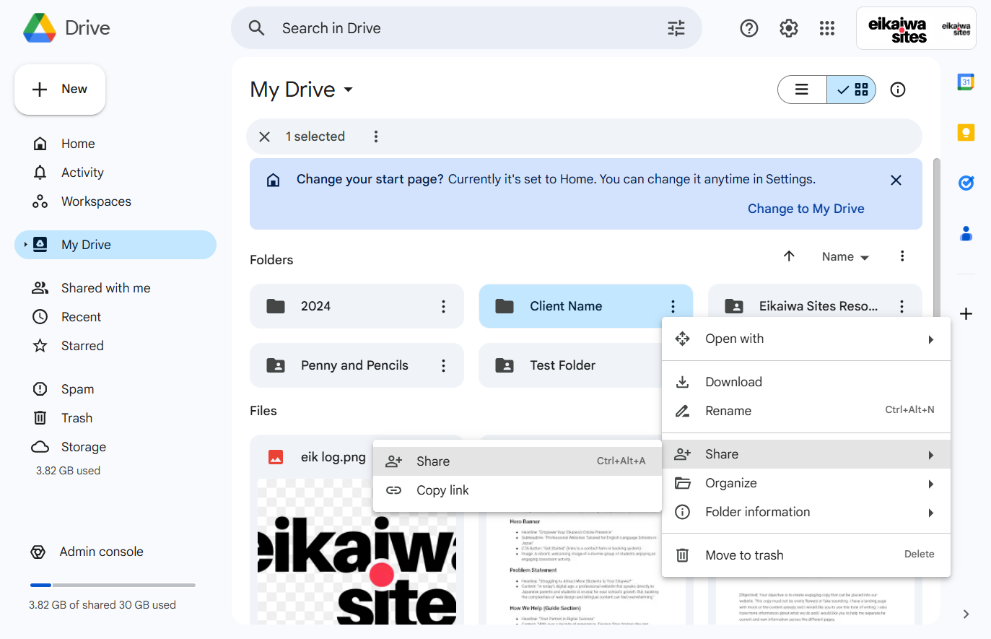Select Share in the submenu
The height and width of the screenshot is (639, 991).
click(518, 461)
